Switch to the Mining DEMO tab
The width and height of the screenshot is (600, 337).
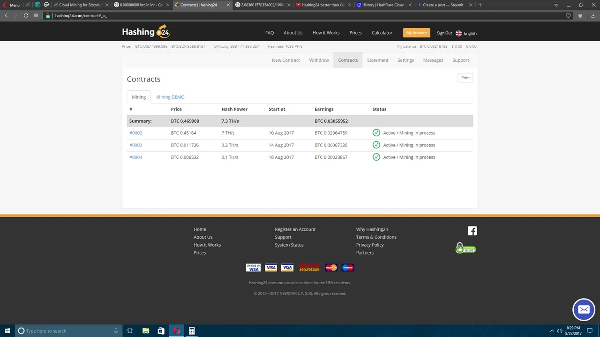tap(170, 97)
